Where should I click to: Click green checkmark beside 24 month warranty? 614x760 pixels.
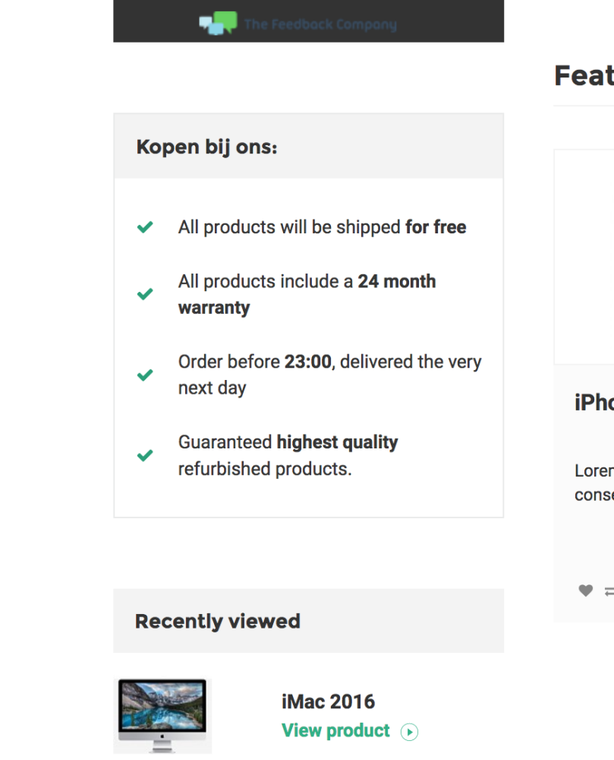[145, 293]
